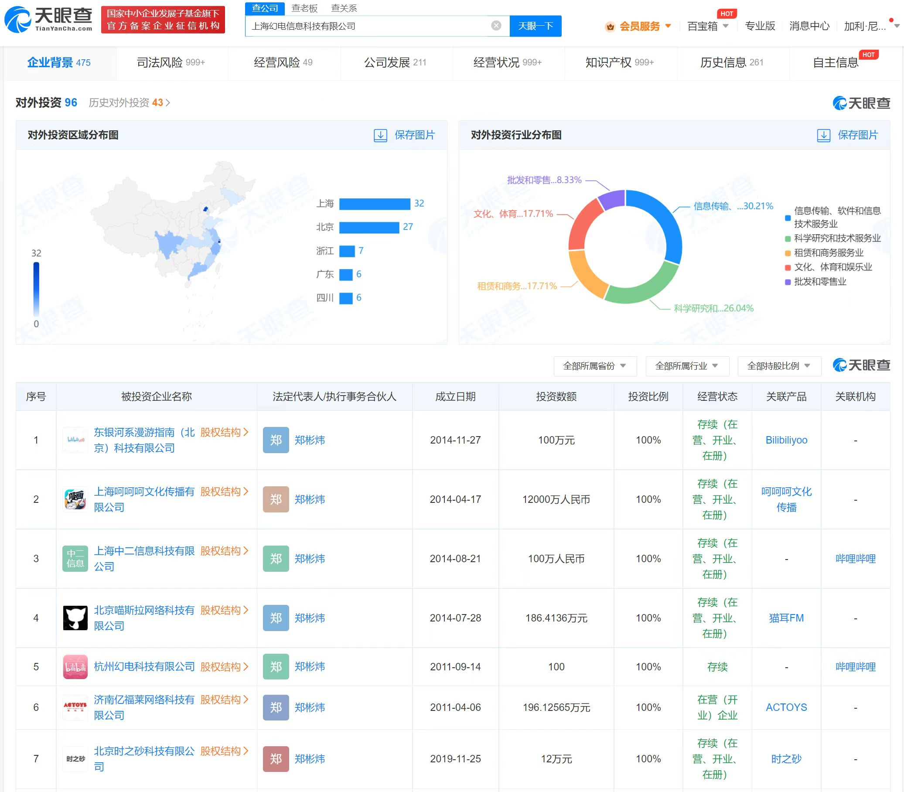
Task: Expand the 会员服务 dropdown
Action: (x=668, y=26)
